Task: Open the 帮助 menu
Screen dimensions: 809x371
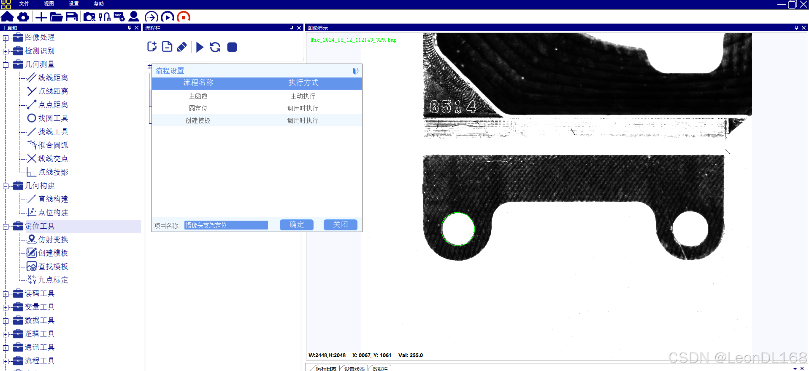Action: pos(99,4)
